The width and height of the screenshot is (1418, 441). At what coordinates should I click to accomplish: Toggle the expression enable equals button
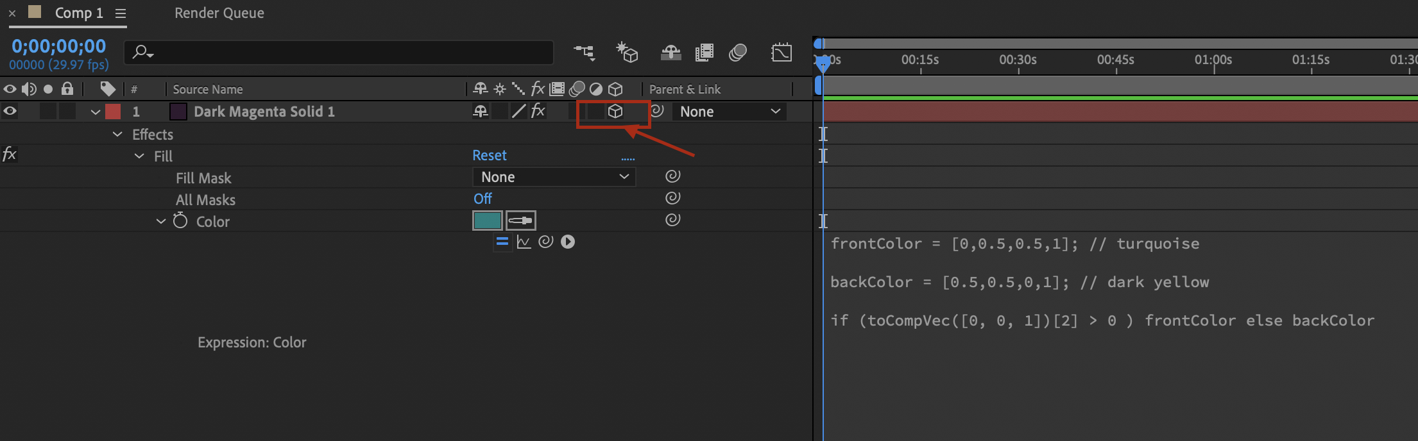[x=502, y=242]
